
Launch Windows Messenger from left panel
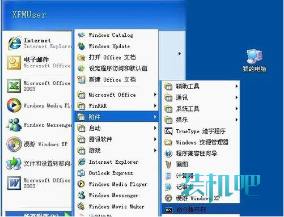click(39, 125)
